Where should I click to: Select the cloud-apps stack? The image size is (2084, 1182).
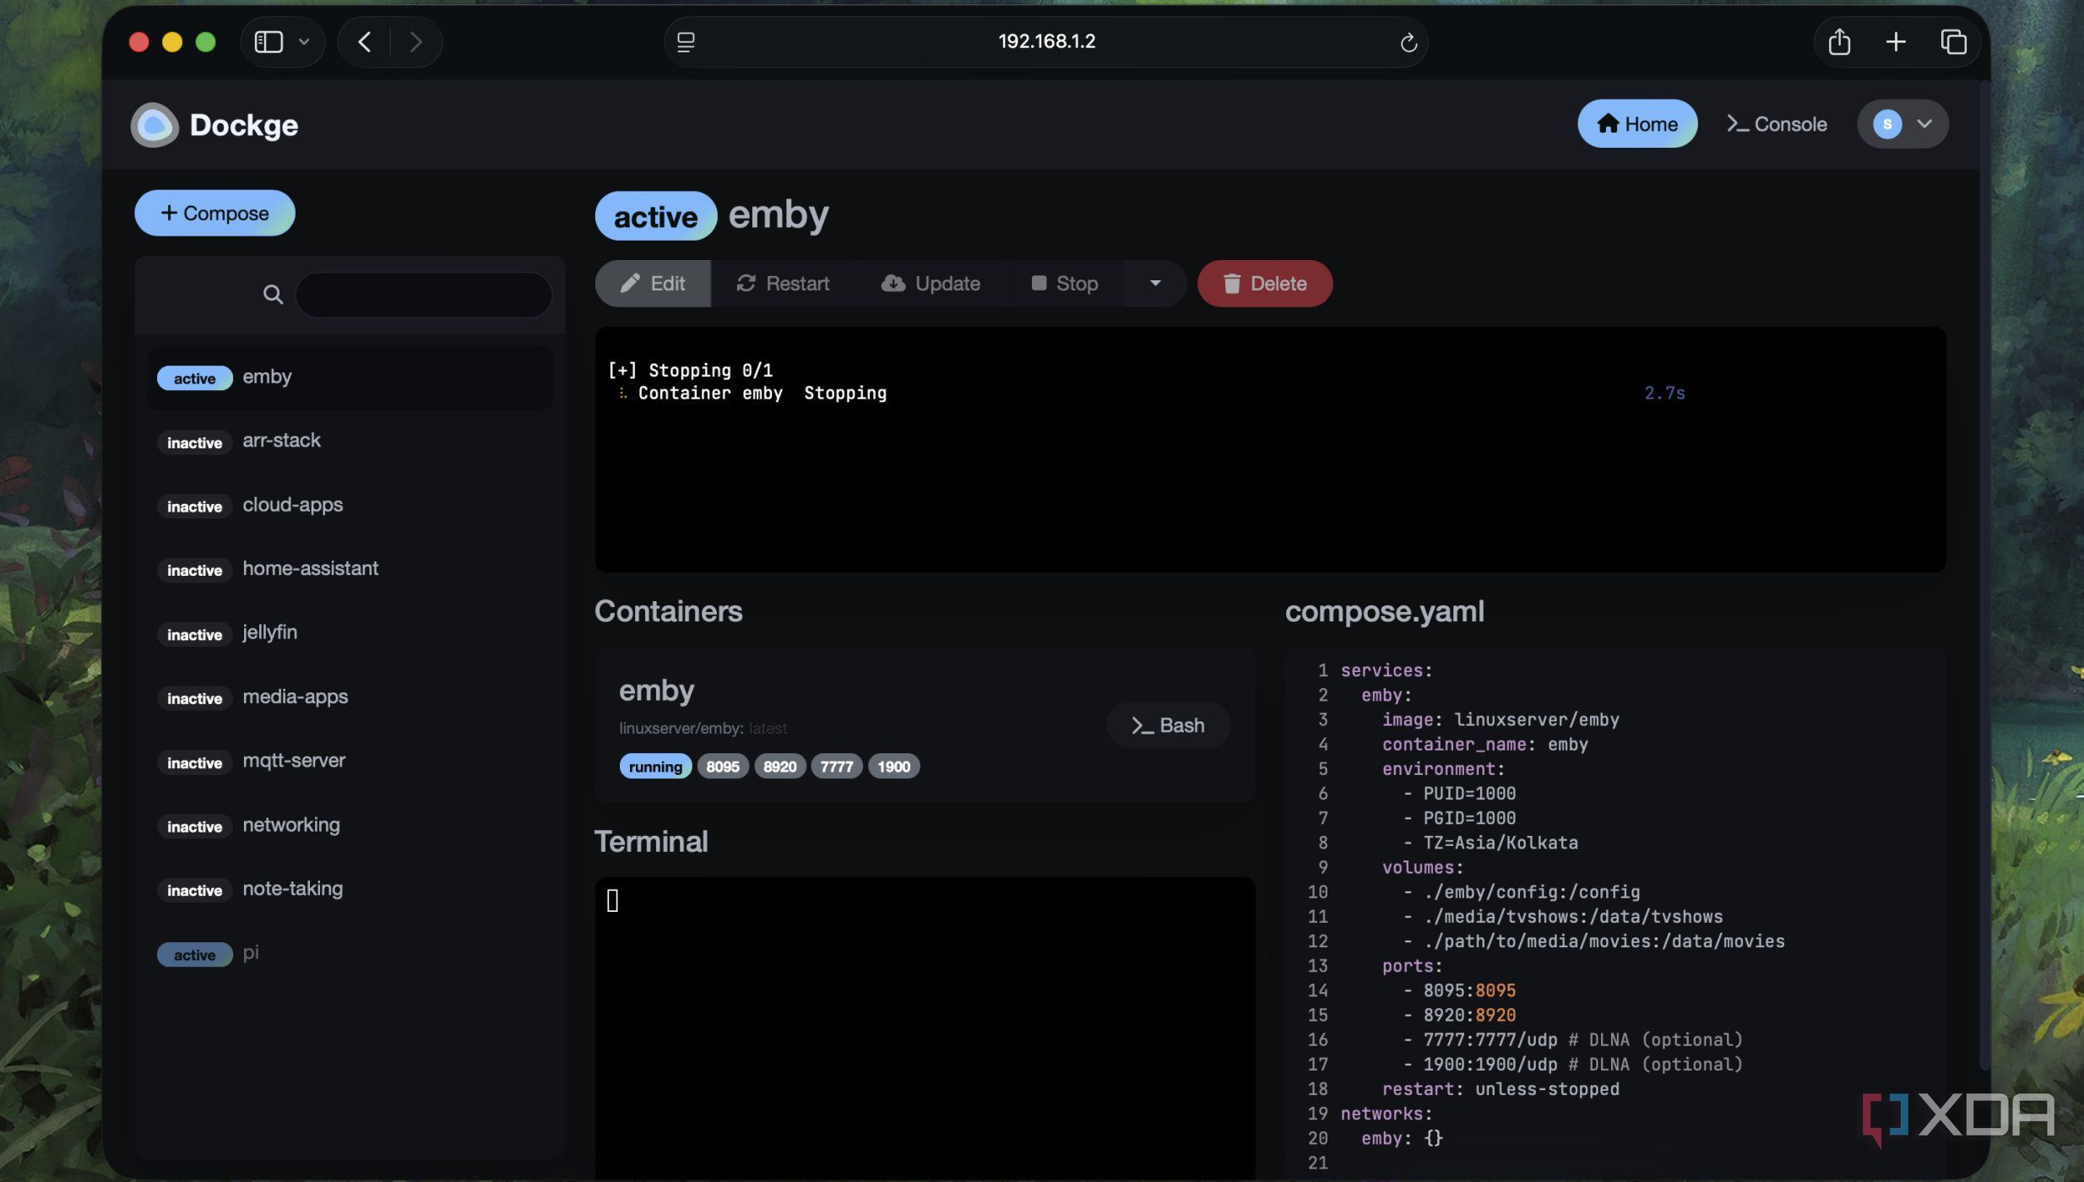click(x=350, y=506)
